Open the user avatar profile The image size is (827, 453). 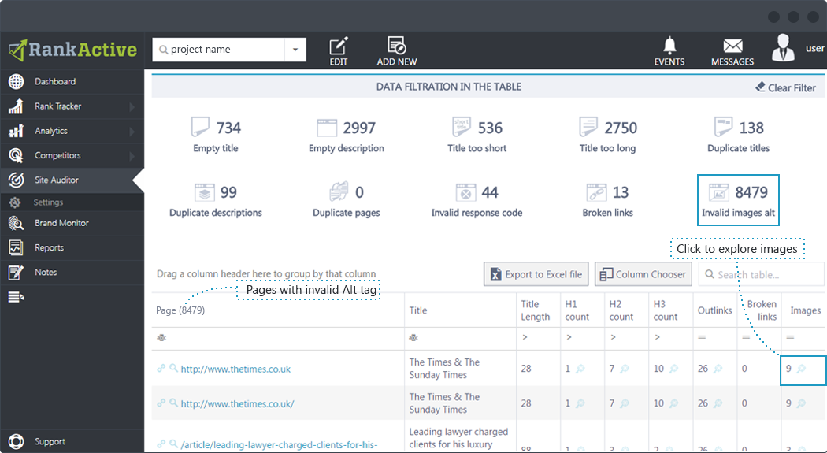(783, 47)
